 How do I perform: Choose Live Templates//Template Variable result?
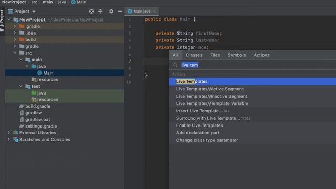(x=252, y=103)
